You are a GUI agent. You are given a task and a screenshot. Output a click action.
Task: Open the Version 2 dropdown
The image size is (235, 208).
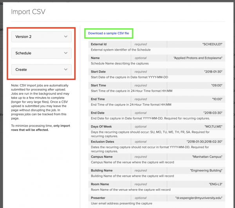[41, 36]
